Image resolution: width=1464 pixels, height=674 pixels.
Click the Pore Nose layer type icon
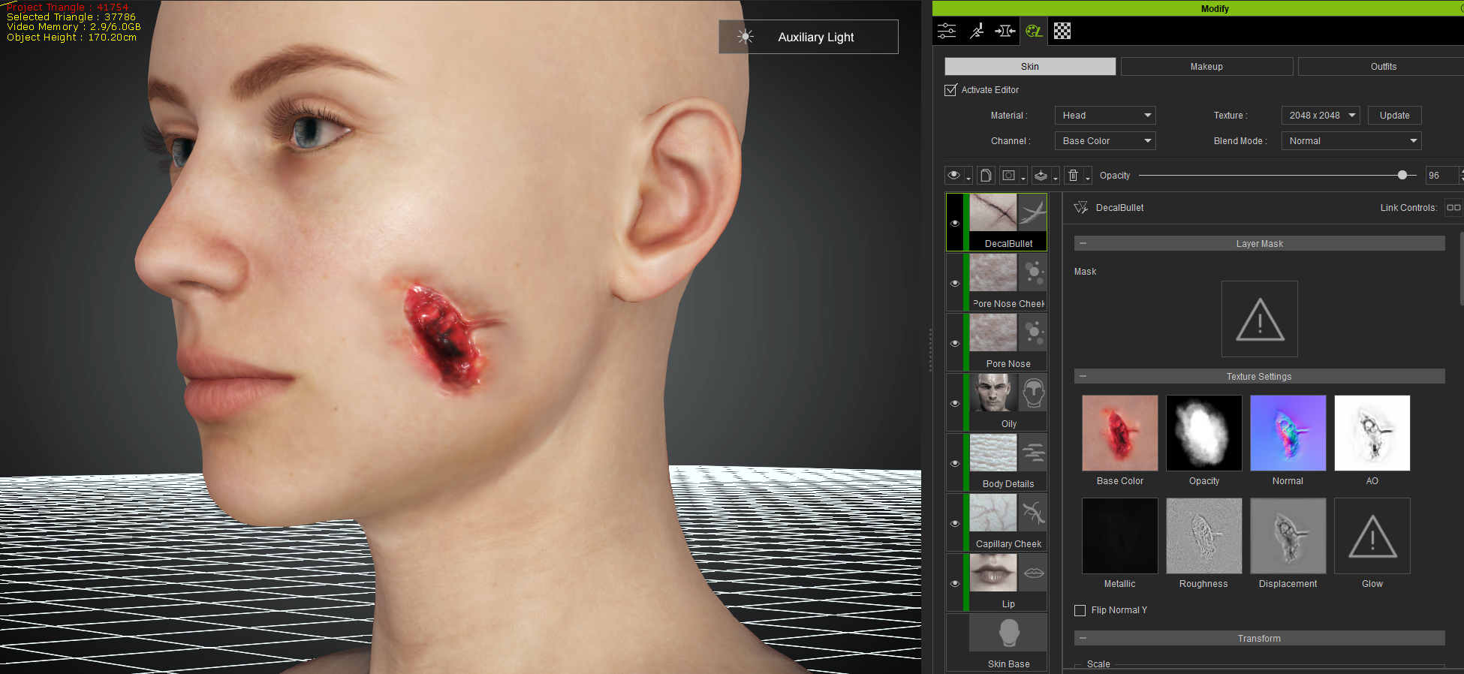coord(1032,332)
